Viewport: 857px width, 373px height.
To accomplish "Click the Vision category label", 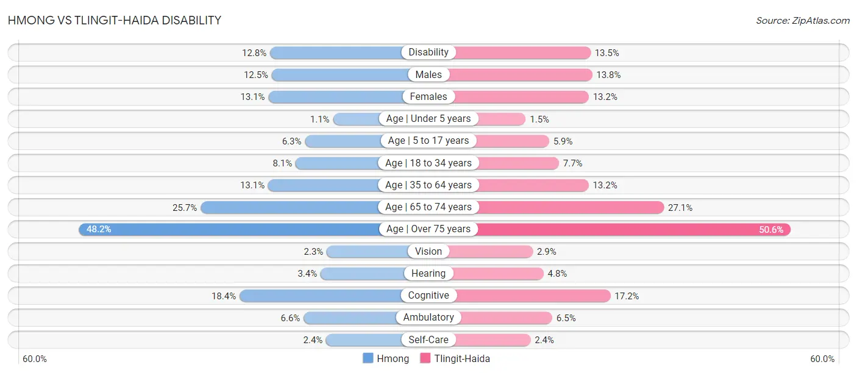I will coord(428,251).
